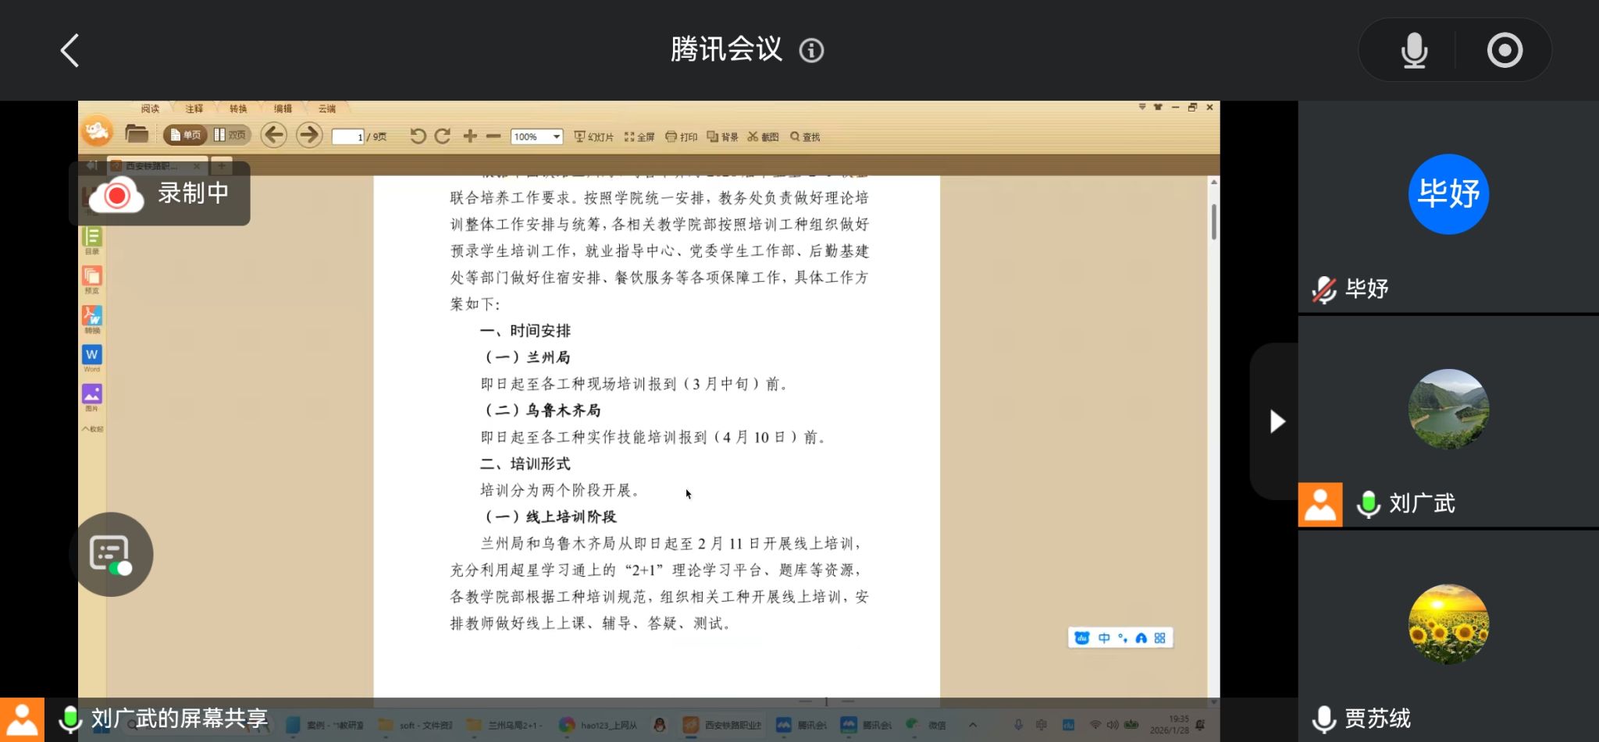This screenshot has width=1599, height=742.
Task: Toggle the microphone in the top bar
Action: [x=1413, y=51]
